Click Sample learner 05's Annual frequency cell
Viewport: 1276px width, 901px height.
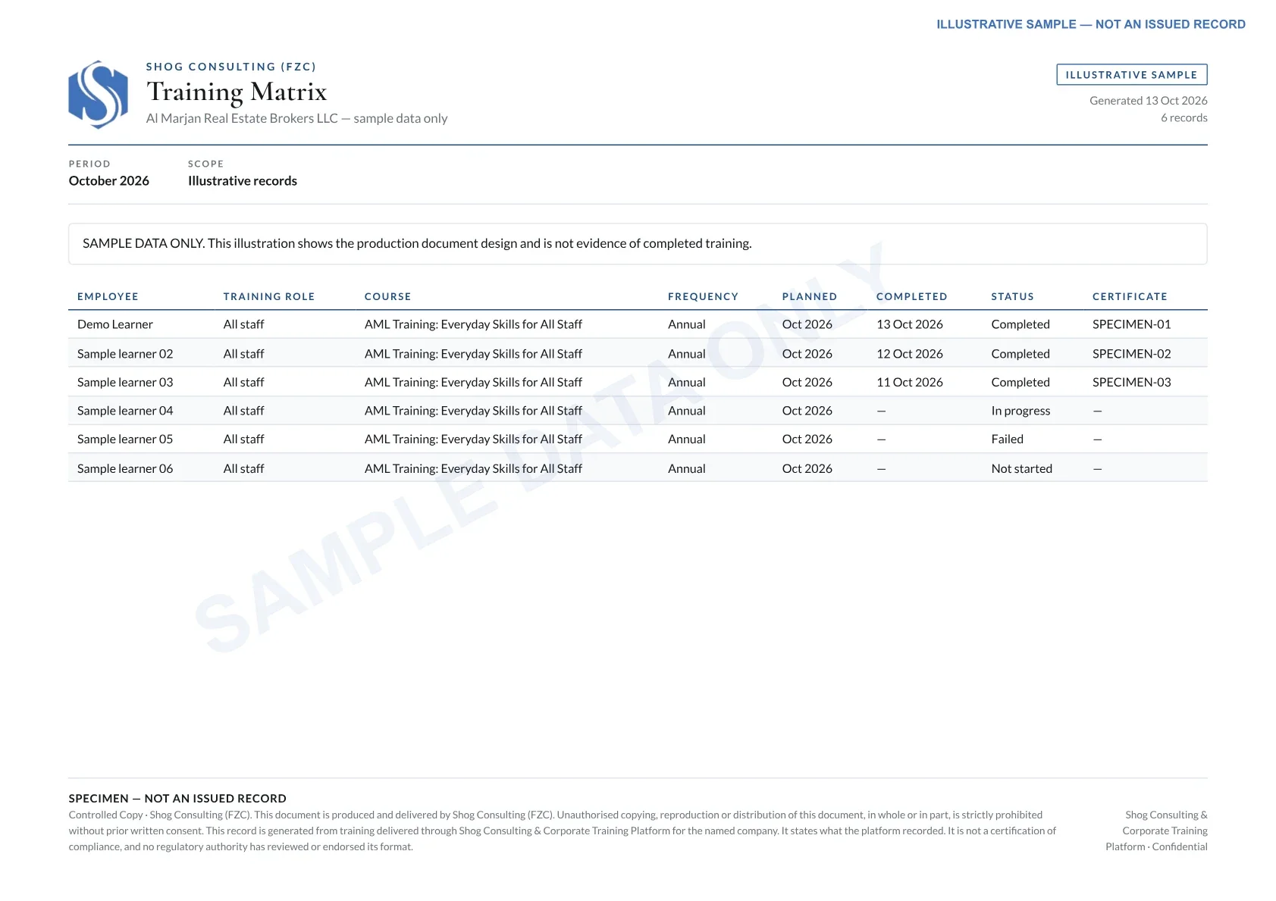tap(686, 440)
